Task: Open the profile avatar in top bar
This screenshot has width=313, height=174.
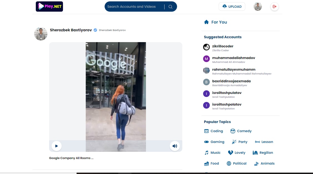Action: click(x=258, y=7)
